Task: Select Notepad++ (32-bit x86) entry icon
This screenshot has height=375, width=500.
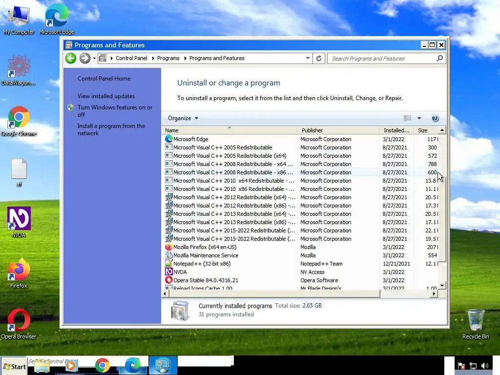Action: [x=168, y=263]
